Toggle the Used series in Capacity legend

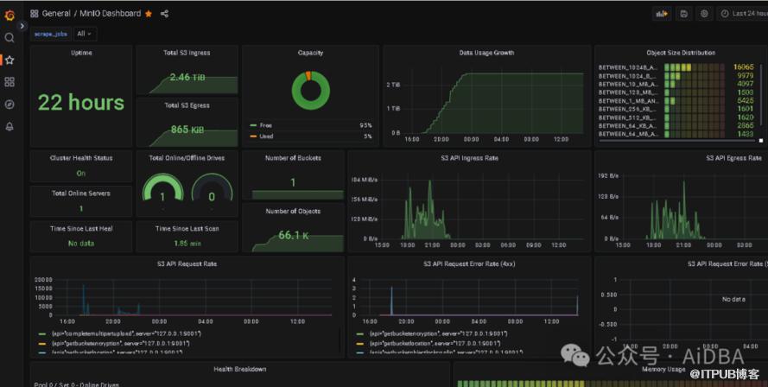click(266, 136)
